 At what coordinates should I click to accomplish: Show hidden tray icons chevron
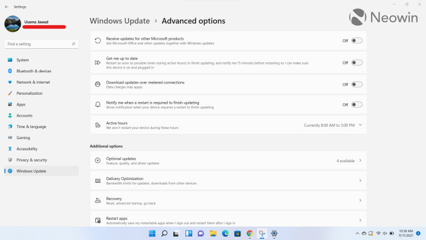click(x=357, y=233)
